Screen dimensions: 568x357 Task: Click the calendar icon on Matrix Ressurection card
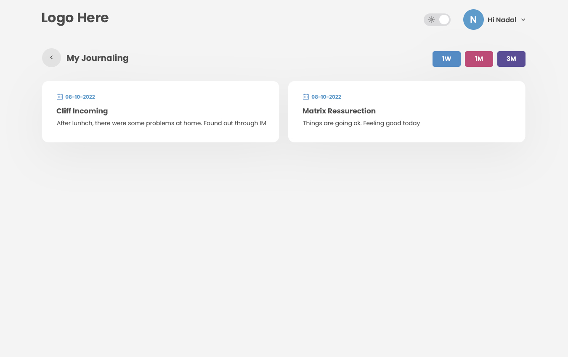[306, 97]
